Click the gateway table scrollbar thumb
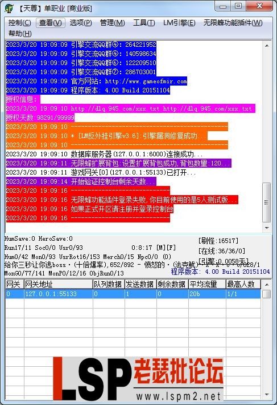This screenshot has height=405, width=277. coord(267,294)
